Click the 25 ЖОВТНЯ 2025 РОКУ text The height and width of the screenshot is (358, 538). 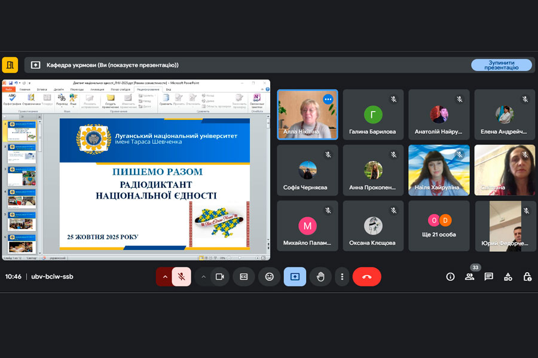[103, 237]
